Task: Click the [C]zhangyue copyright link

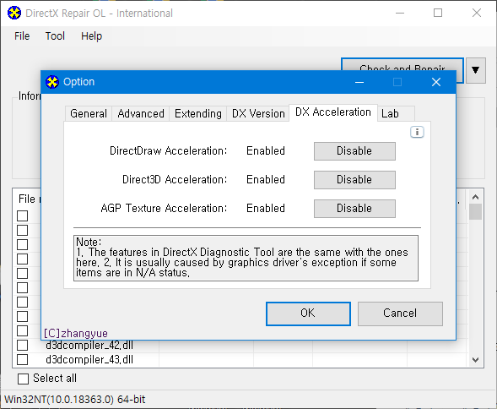Action: coord(76,334)
